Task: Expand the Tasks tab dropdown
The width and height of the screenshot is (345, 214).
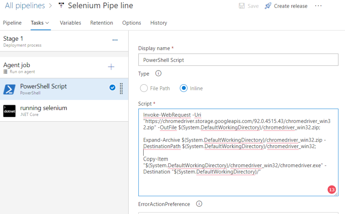Action: tap(47, 23)
